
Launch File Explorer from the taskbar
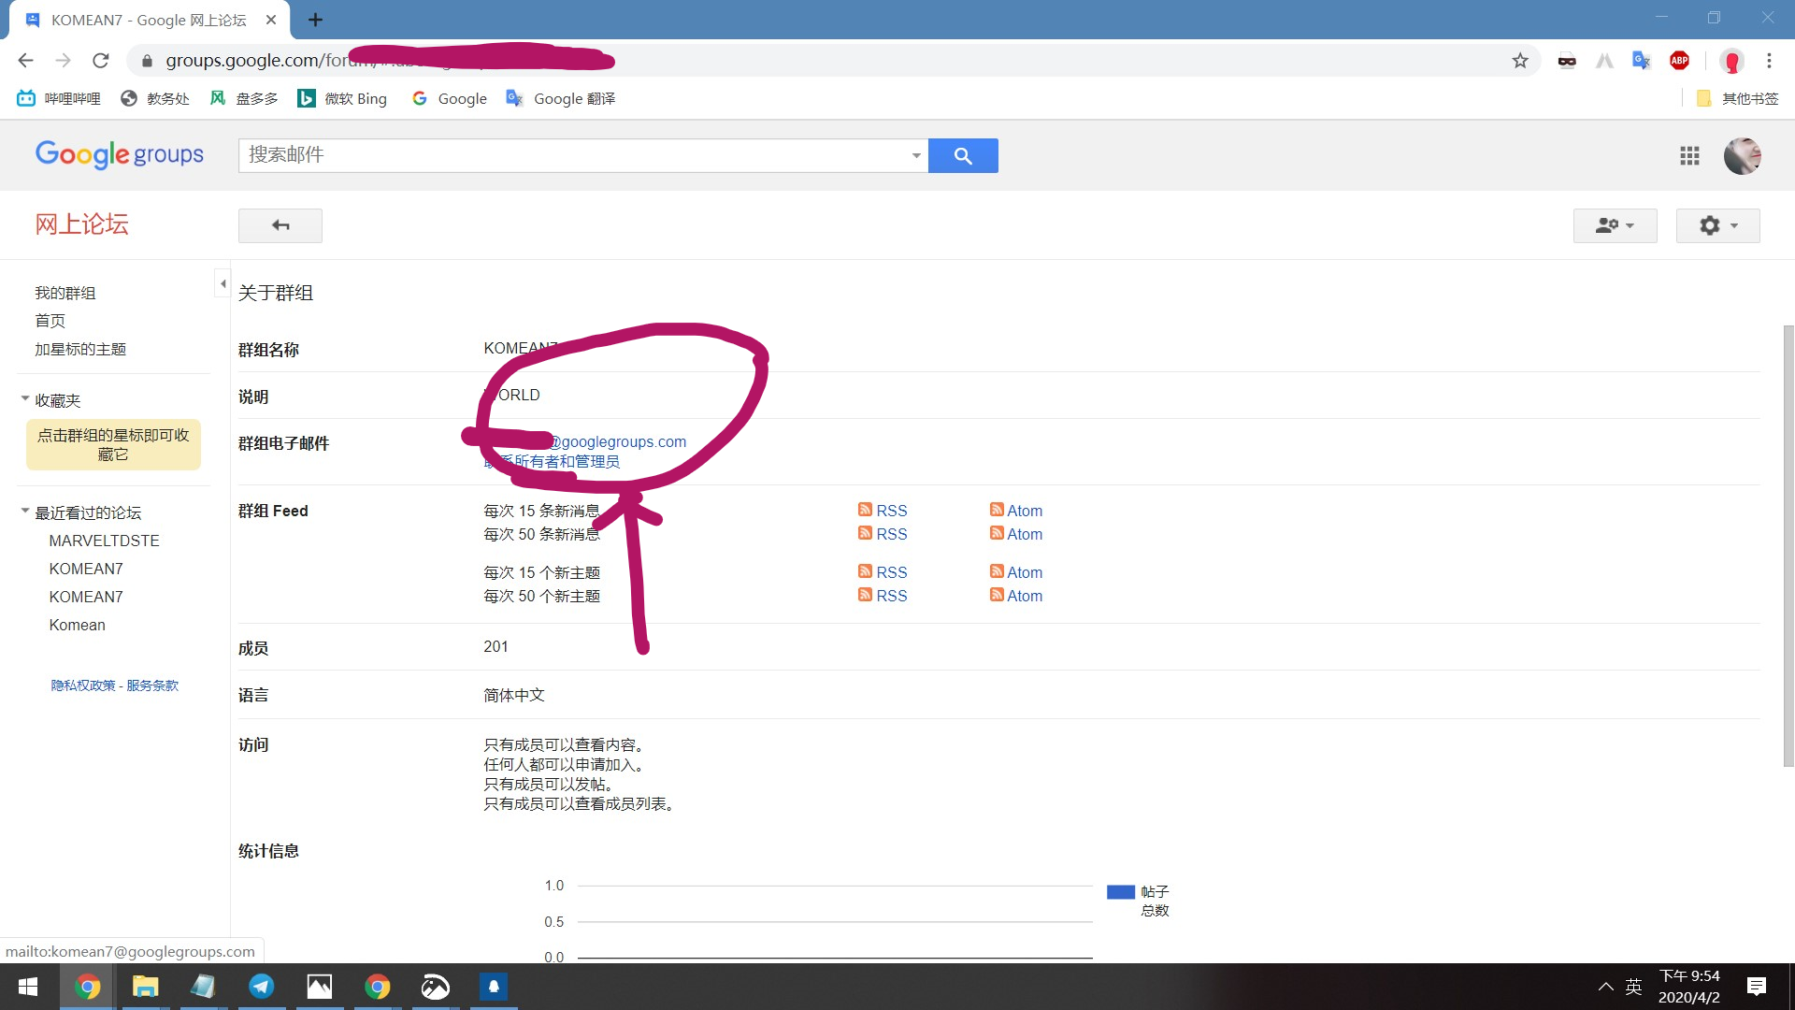pos(145,987)
